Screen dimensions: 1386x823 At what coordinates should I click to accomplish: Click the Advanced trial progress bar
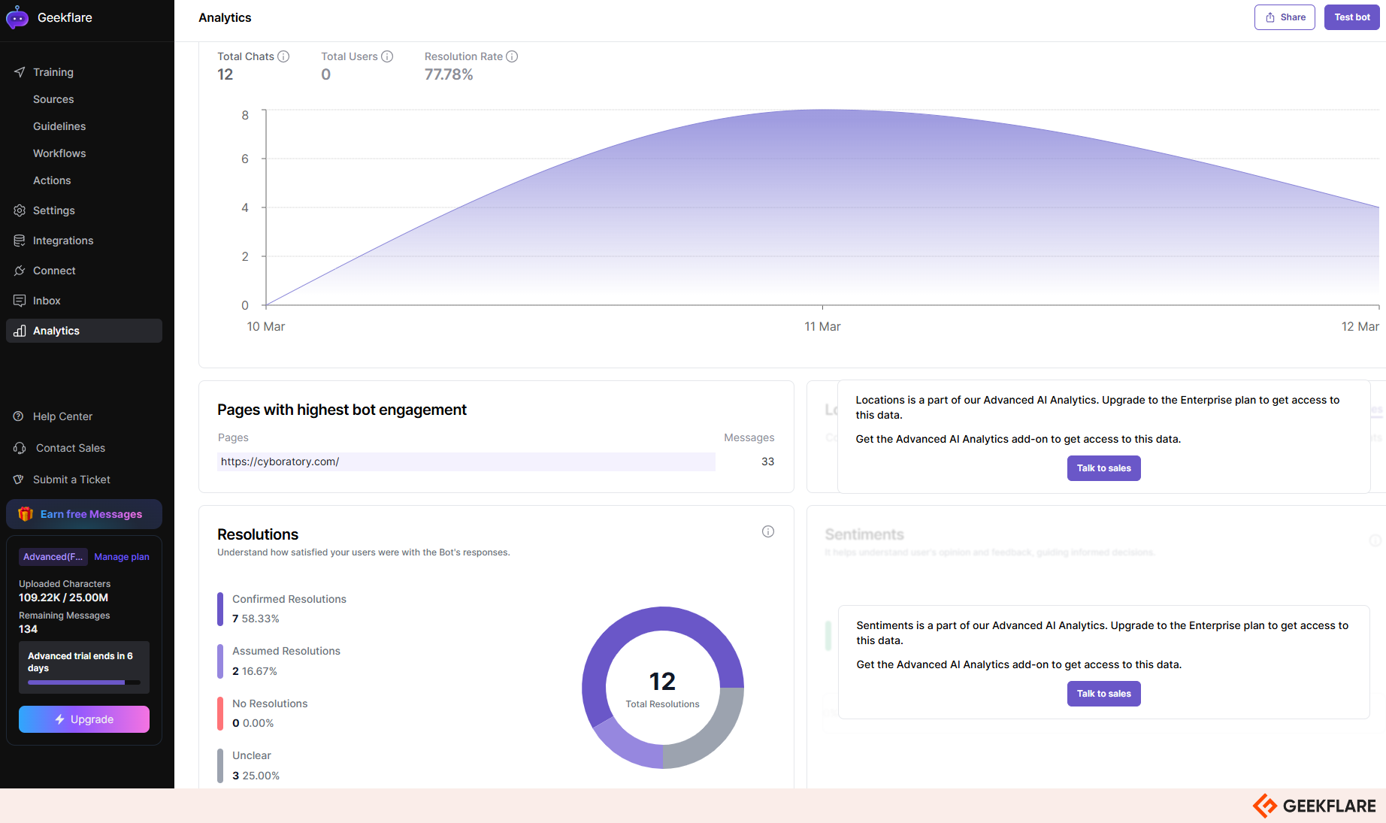click(x=83, y=682)
